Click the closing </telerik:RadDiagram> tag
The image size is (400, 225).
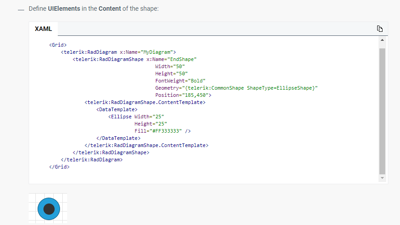point(92,160)
